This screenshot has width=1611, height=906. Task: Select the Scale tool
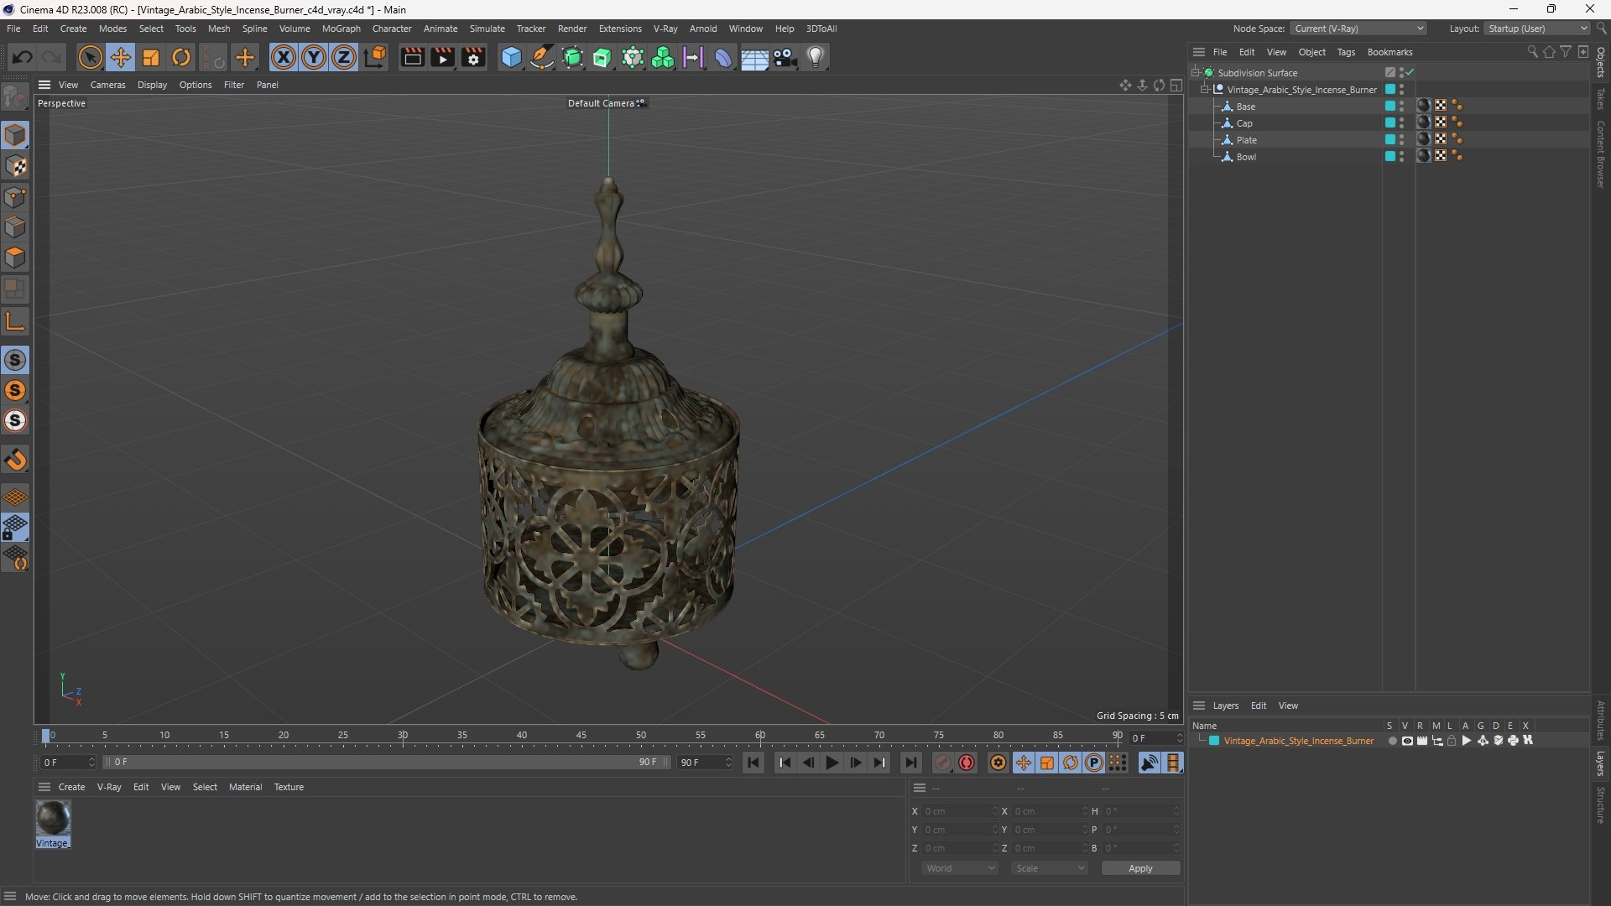pos(151,57)
